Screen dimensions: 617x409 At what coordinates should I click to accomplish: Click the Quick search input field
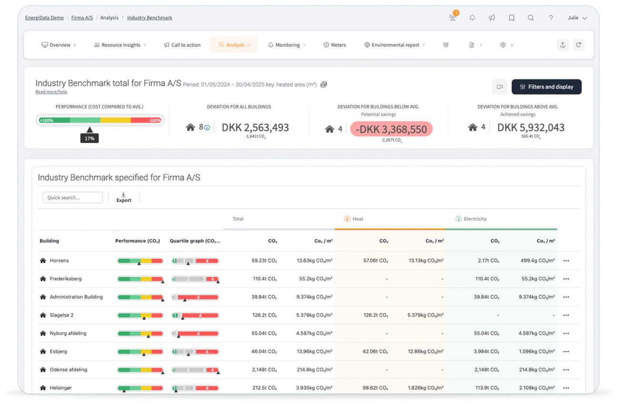pyautogui.click(x=72, y=197)
